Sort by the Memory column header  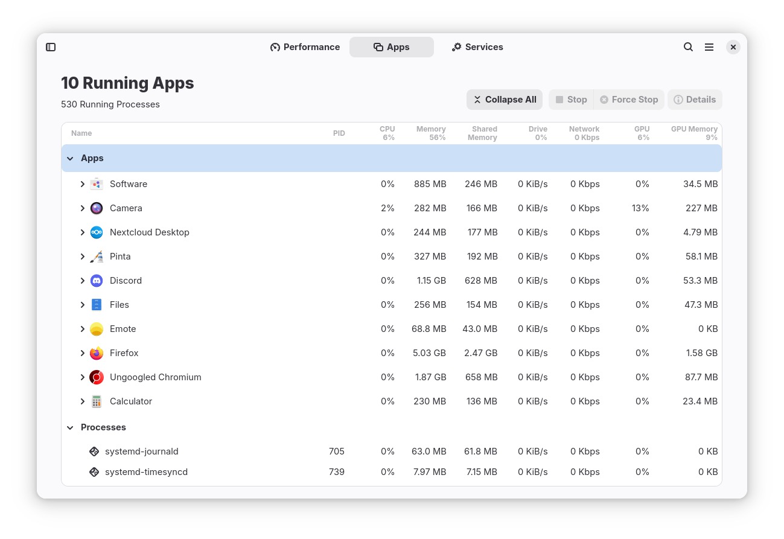tap(431, 133)
